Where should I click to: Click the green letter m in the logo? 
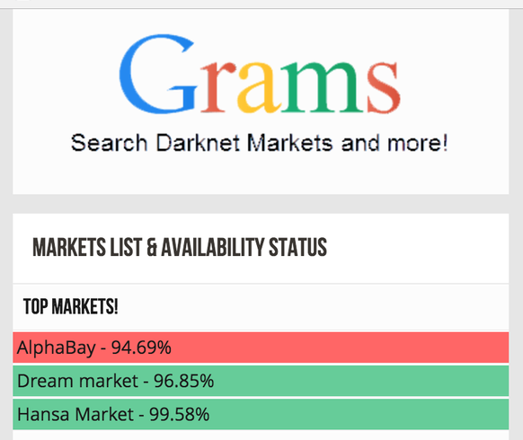coord(323,87)
